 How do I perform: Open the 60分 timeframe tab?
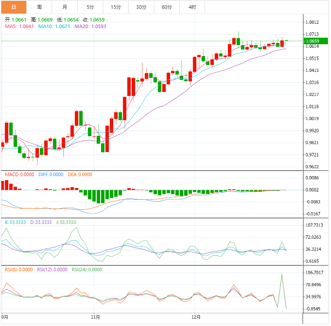(167, 7)
